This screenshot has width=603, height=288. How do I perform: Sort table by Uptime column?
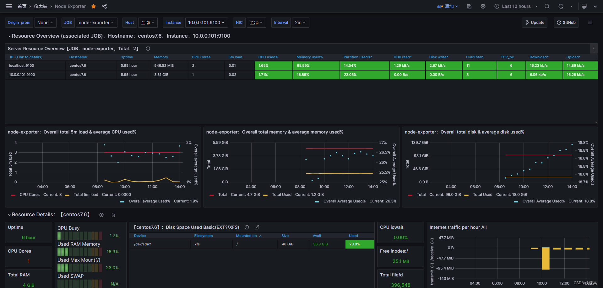tap(127, 57)
